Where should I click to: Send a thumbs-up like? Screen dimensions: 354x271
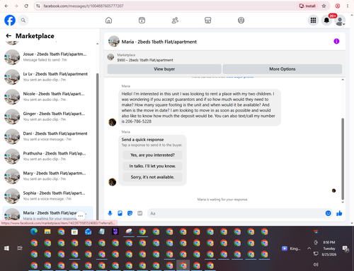[339, 213]
